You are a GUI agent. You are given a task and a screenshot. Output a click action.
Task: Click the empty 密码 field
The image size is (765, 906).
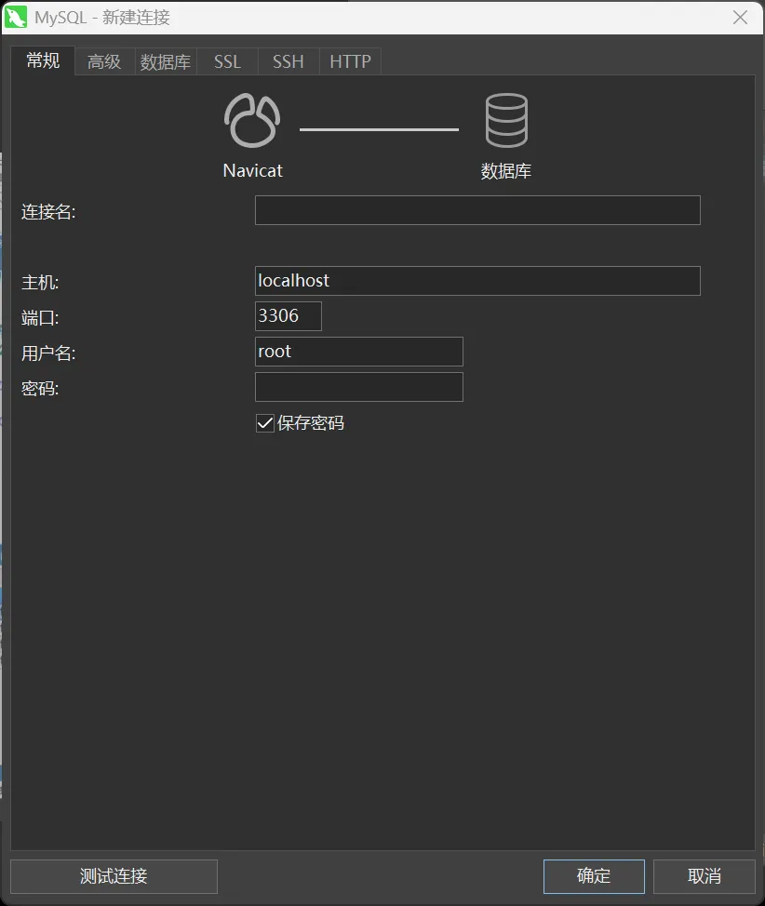(x=359, y=387)
